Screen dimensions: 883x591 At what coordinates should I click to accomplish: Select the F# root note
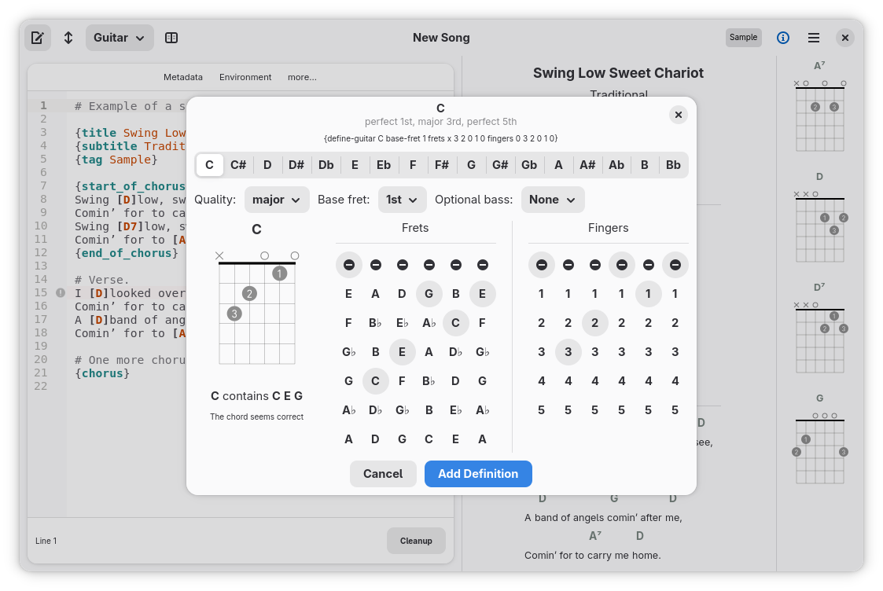click(x=442, y=165)
